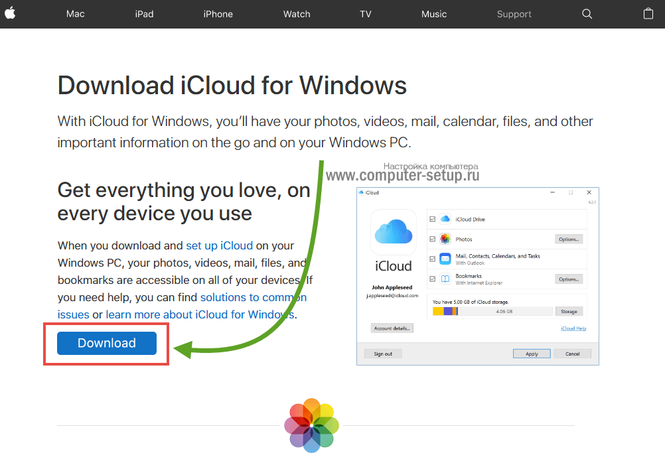Click the iCloud storage usage bar
The image size is (665, 473).
click(492, 311)
